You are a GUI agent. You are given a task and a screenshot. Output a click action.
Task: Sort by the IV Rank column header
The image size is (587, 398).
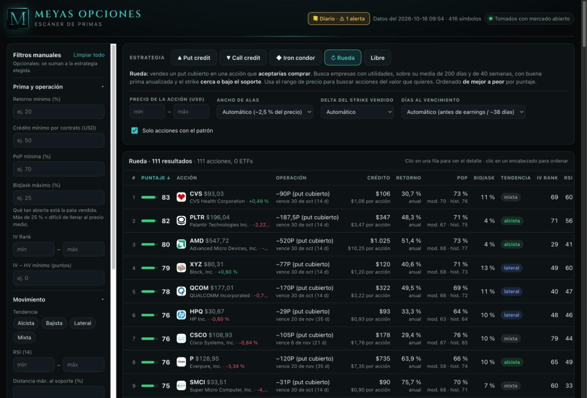pyautogui.click(x=547, y=178)
